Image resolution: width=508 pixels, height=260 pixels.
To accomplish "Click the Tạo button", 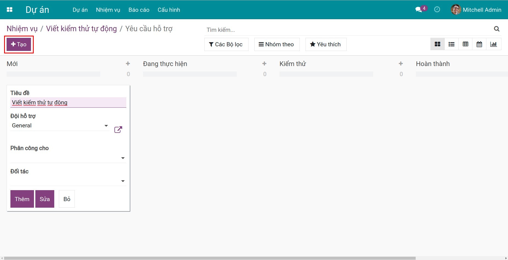I will click(19, 44).
